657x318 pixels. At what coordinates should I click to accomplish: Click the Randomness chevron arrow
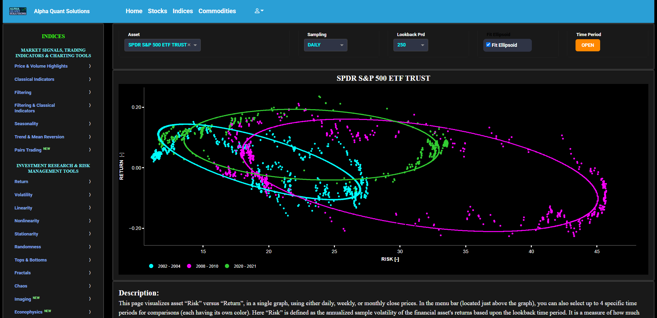tap(90, 247)
